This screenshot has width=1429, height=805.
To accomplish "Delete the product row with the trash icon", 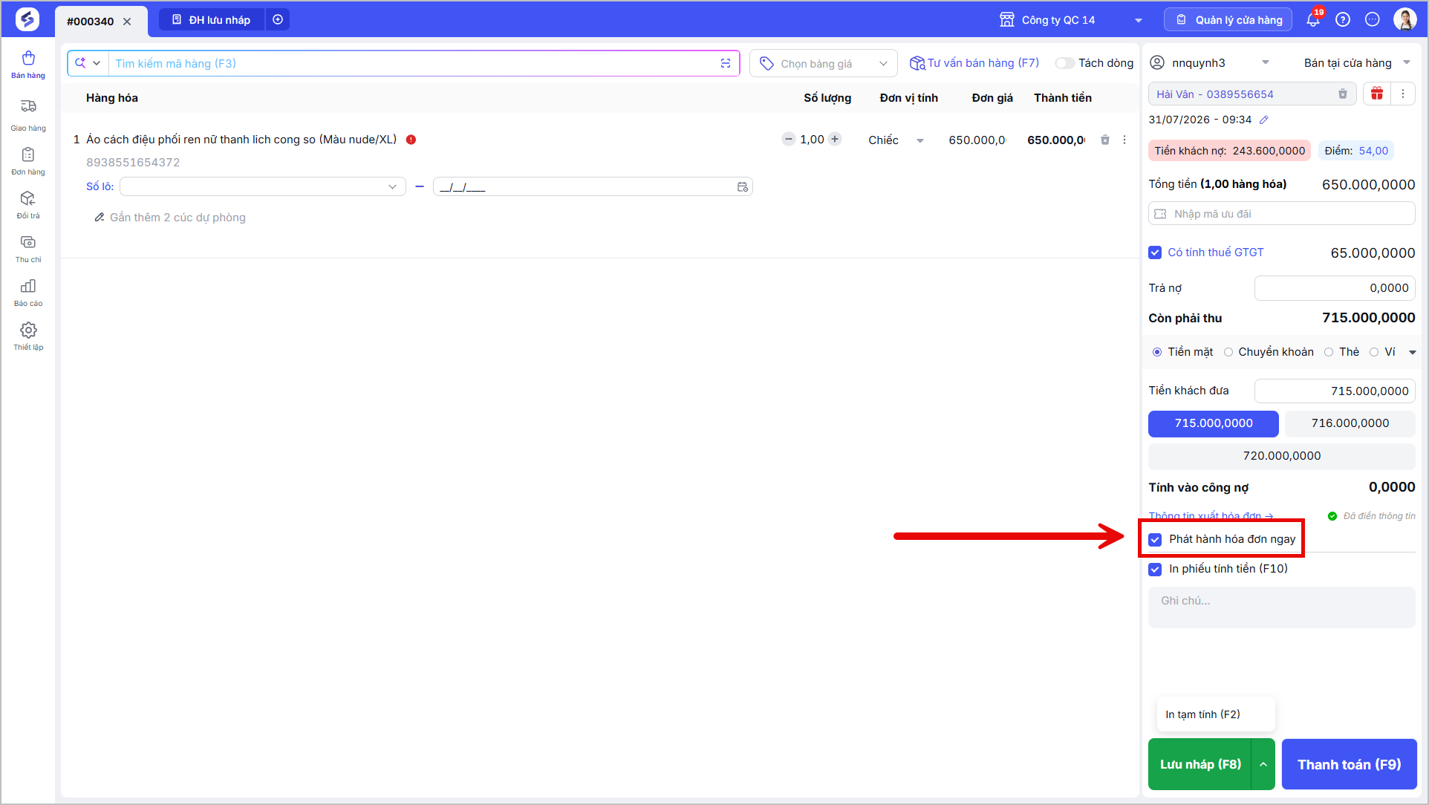I will pos(1104,140).
